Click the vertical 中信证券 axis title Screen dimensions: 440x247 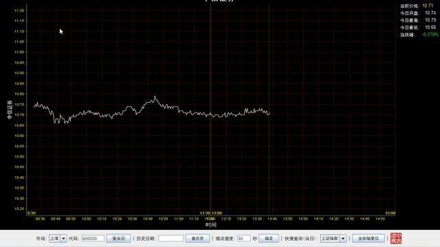pos(10,110)
